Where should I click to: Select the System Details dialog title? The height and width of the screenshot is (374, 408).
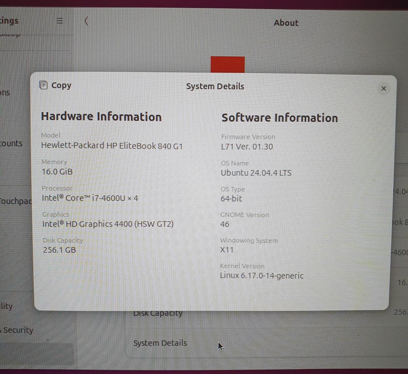215,86
